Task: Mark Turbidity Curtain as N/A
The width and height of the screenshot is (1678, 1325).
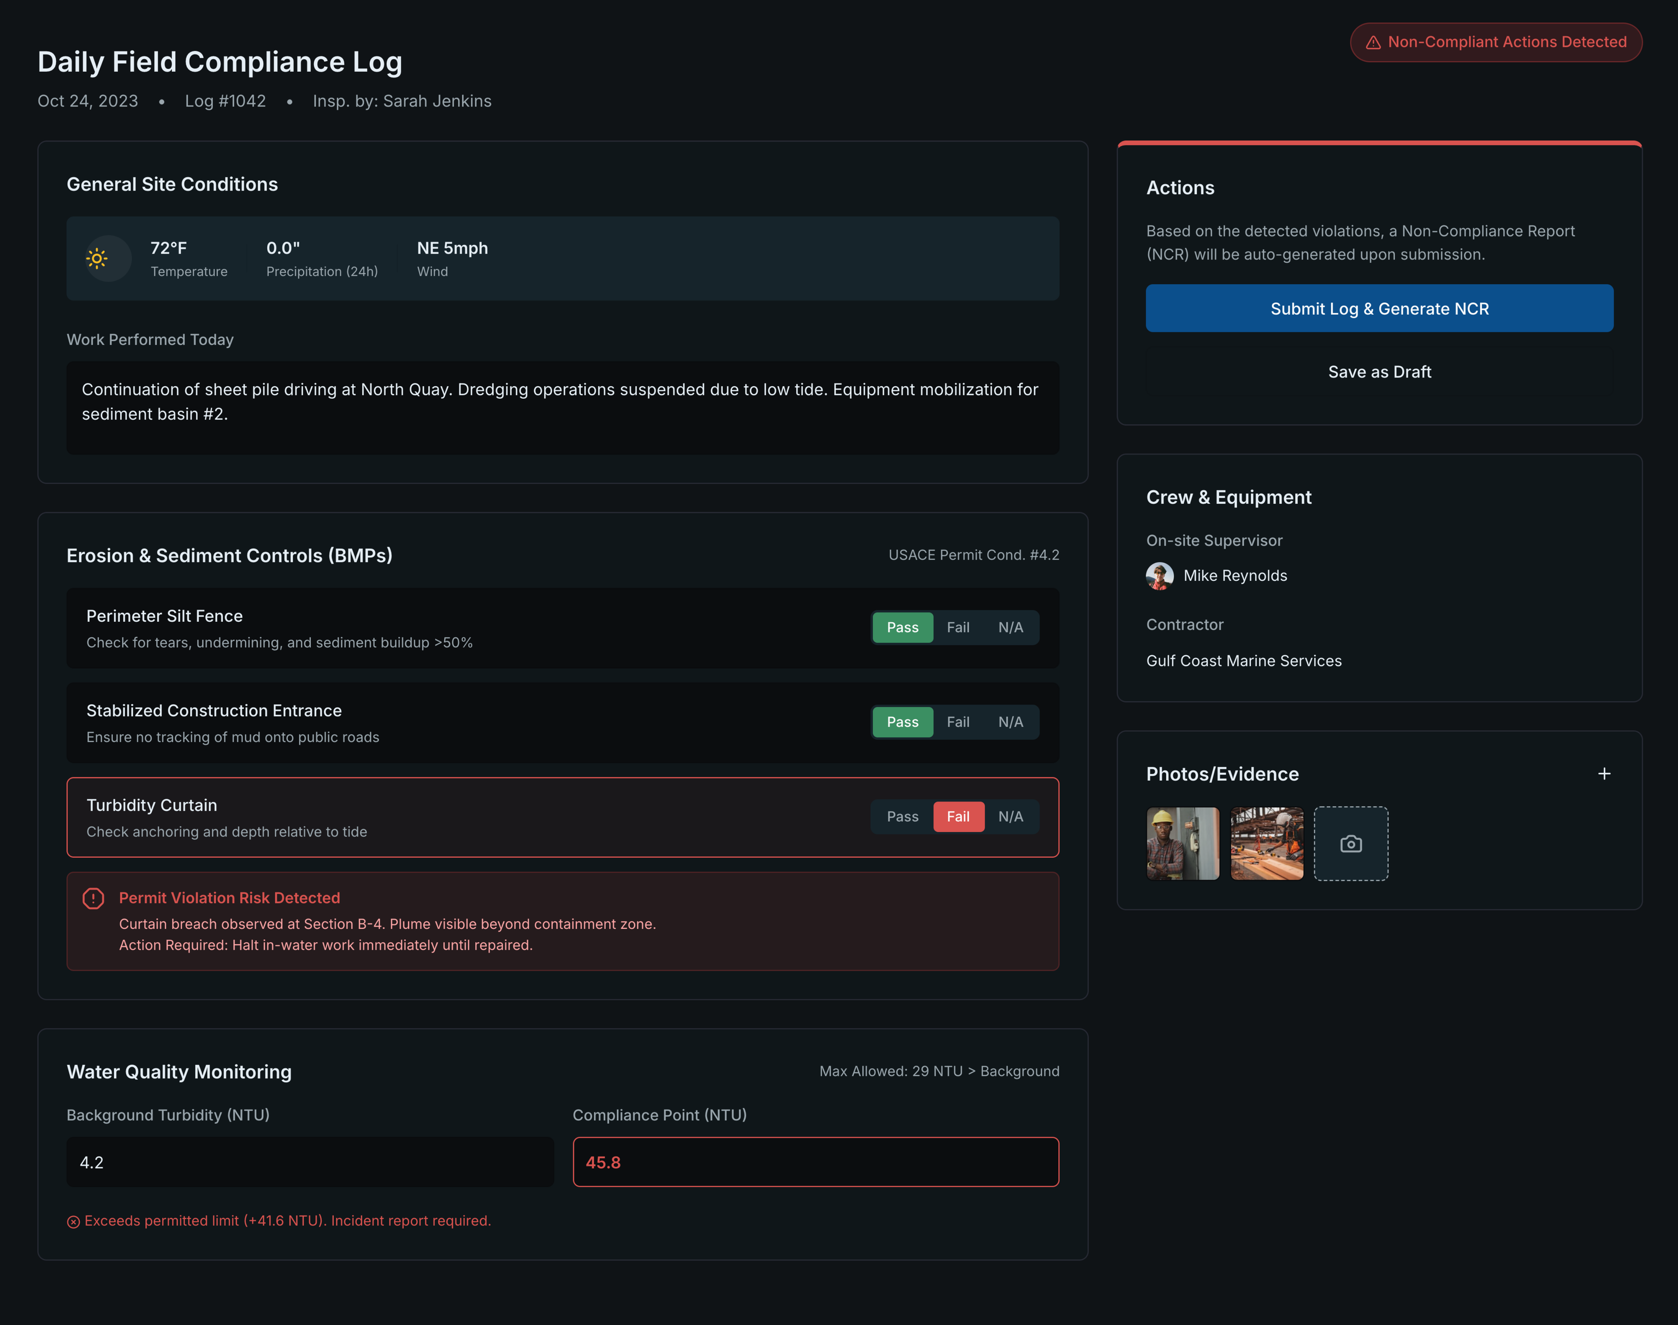Action: (x=1009, y=817)
